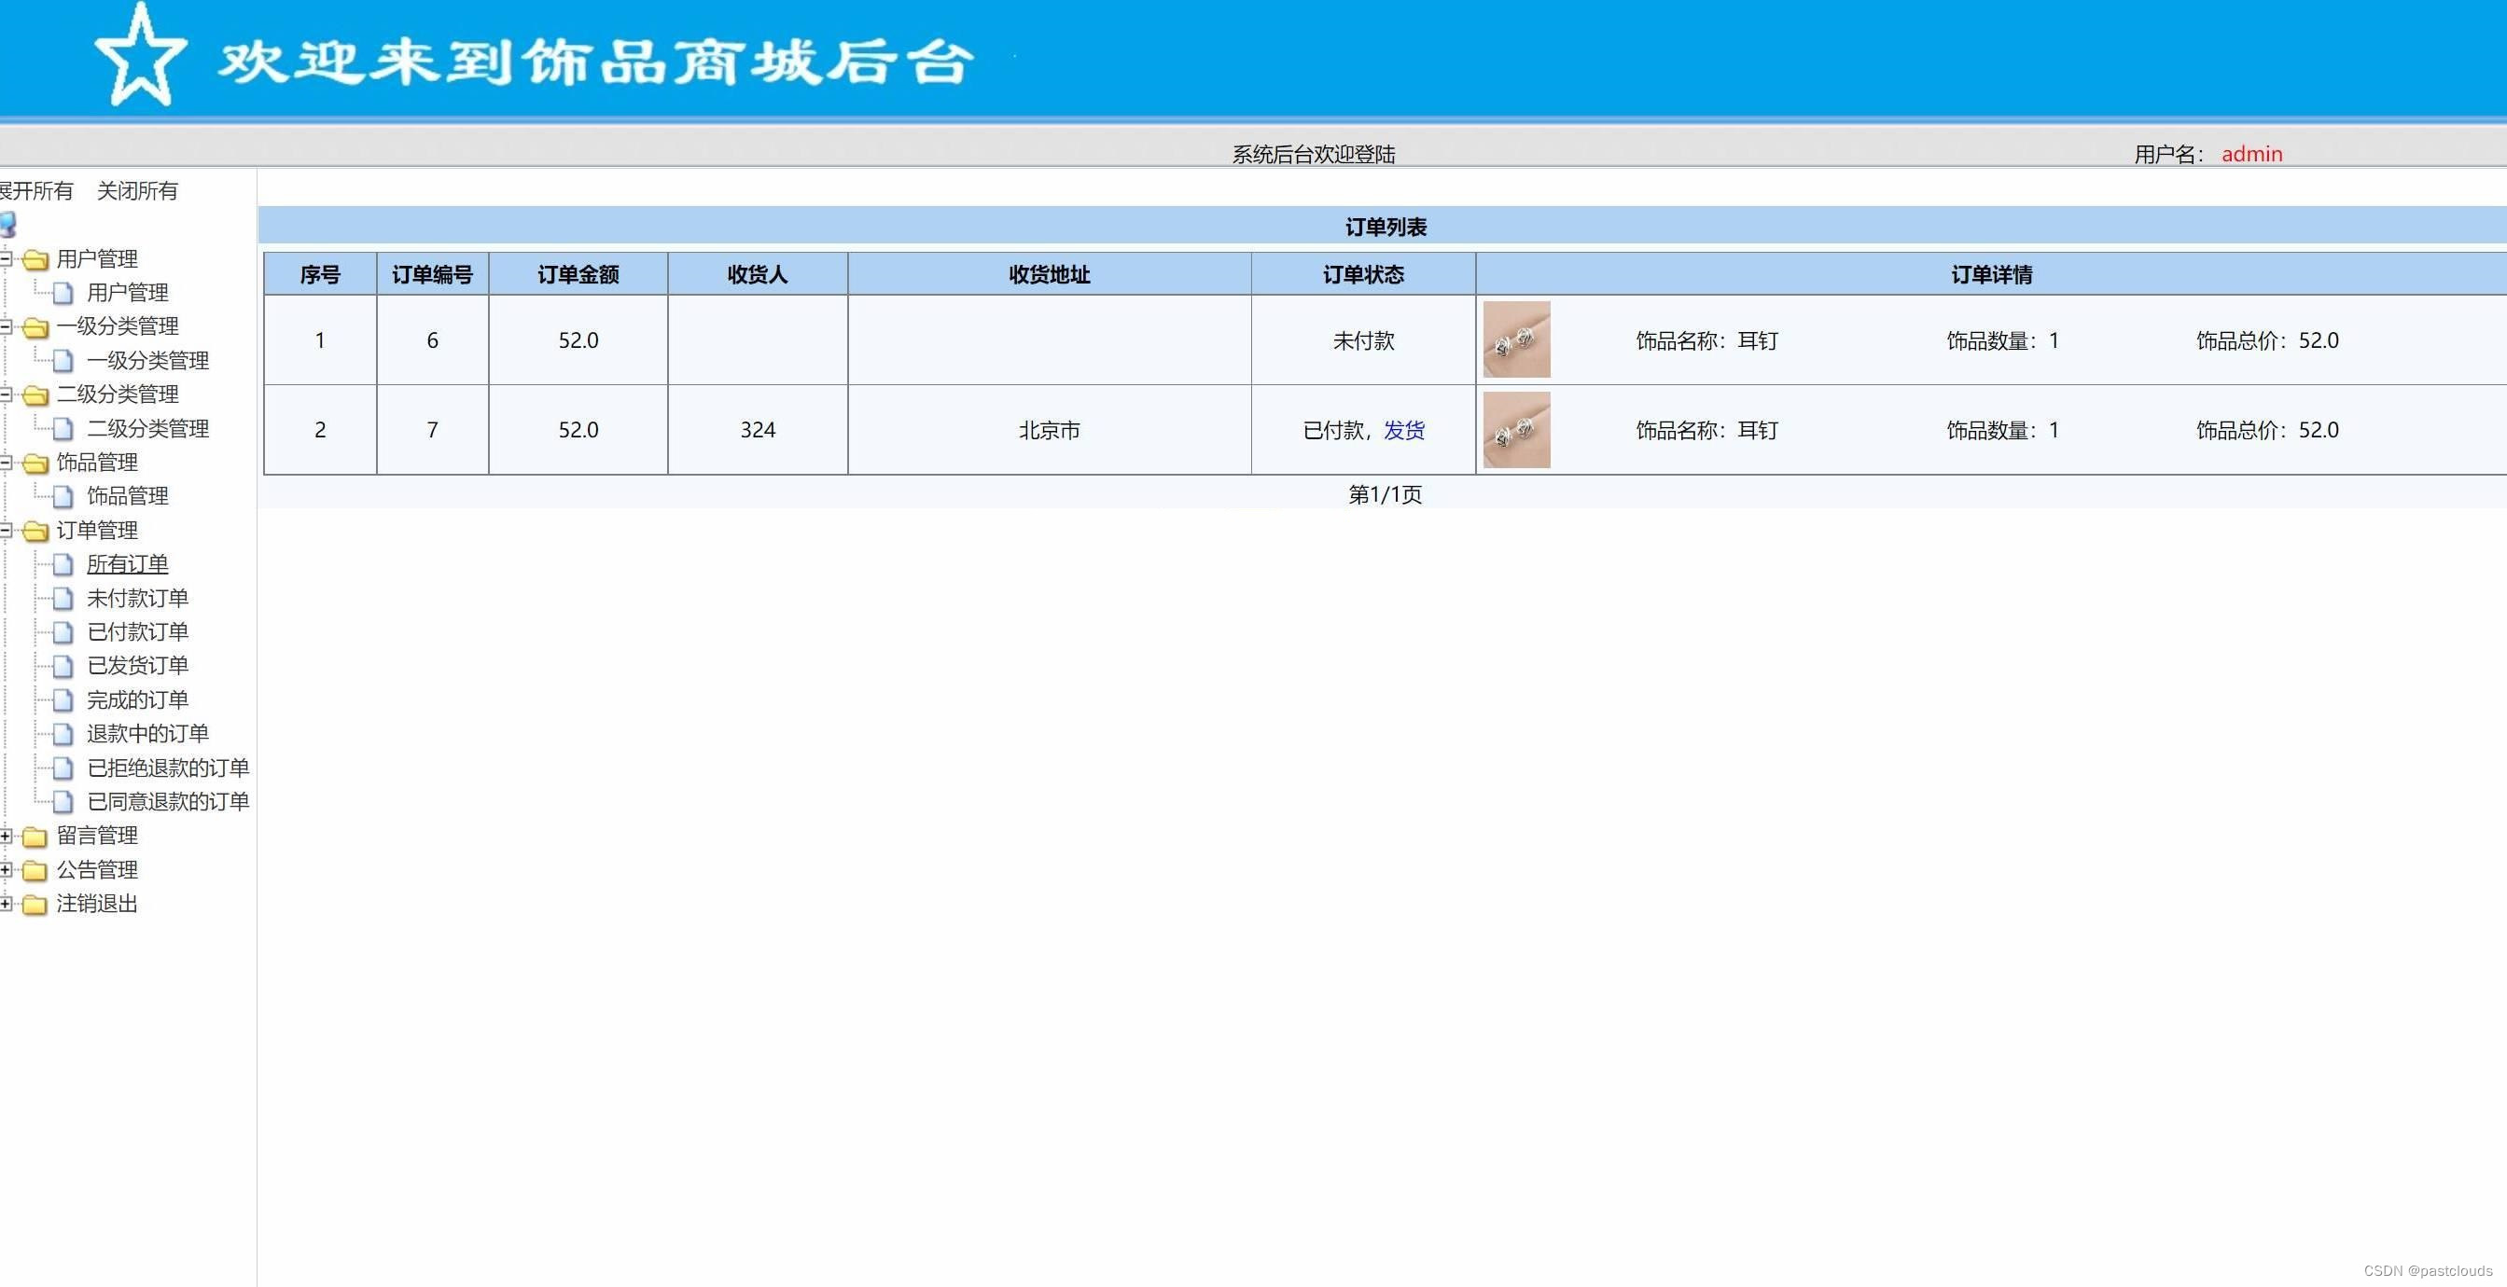
Task: Click the 留言管理 folder icon
Action: click(36, 836)
